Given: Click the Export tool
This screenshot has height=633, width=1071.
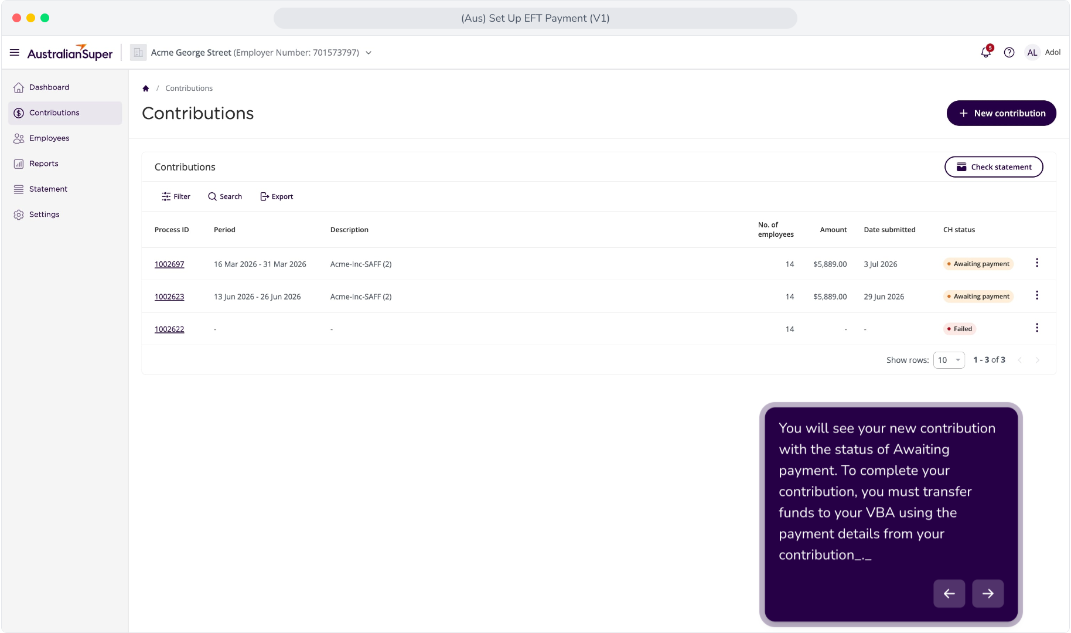Looking at the screenshot, I should point(277,197).
